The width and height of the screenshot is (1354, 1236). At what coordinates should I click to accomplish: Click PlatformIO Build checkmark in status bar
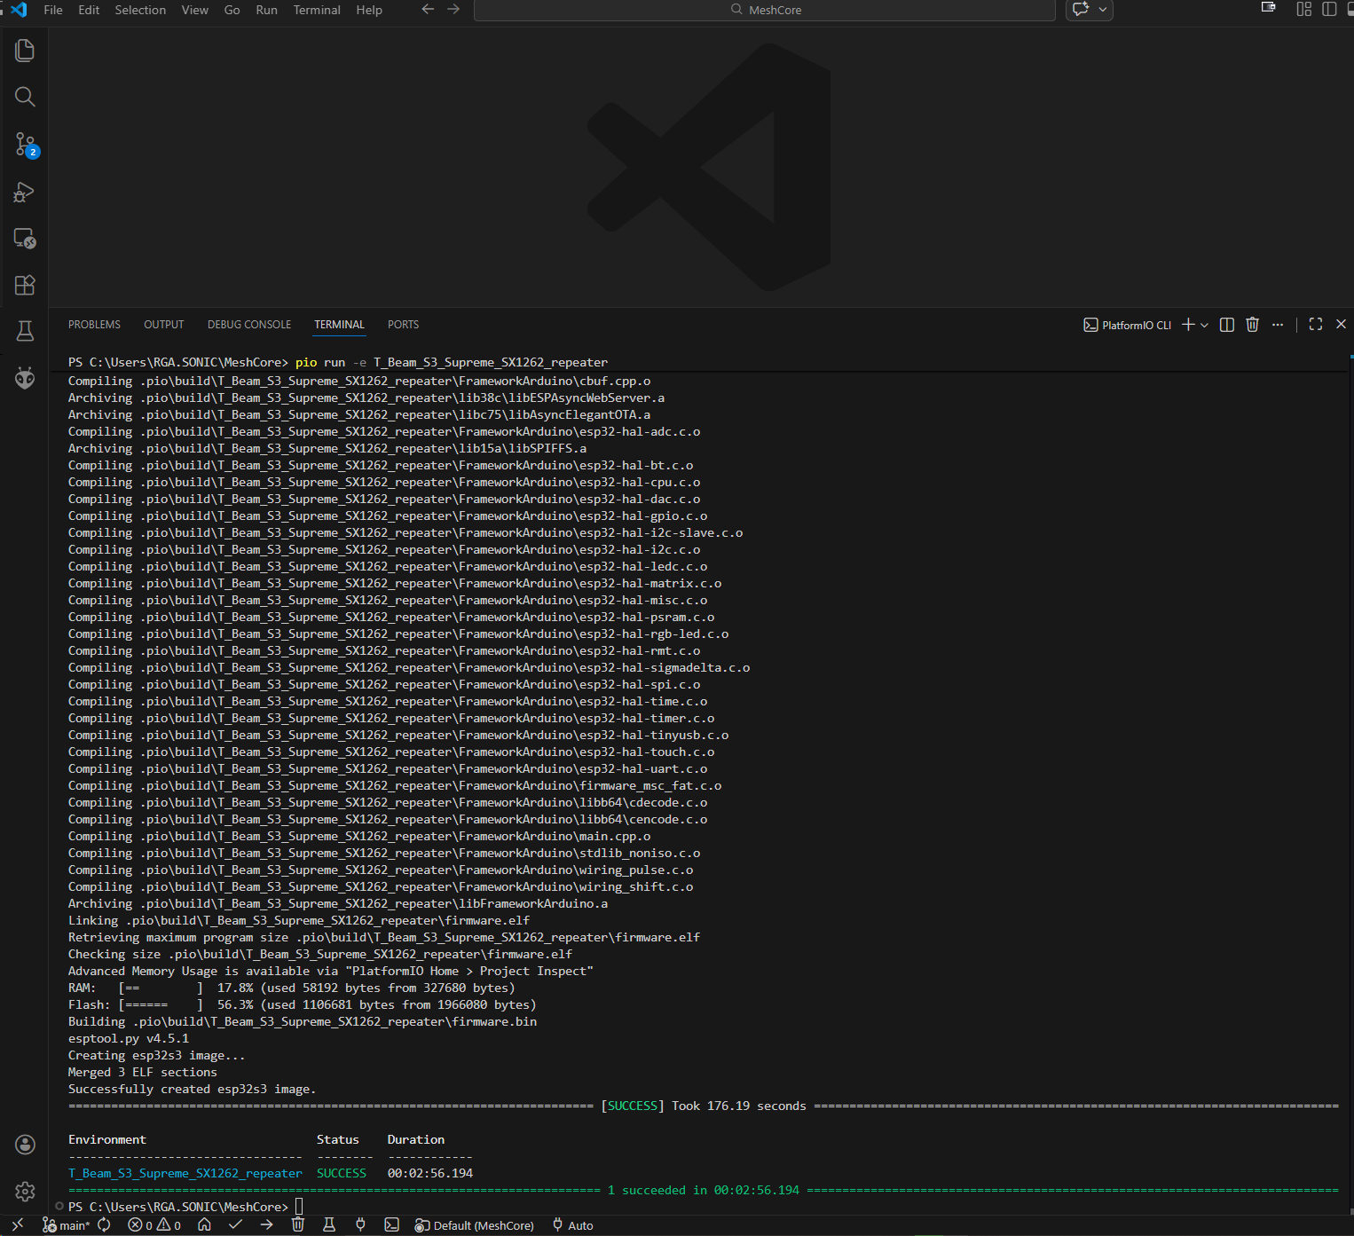pyautogui.click(x=235, y=1224)
